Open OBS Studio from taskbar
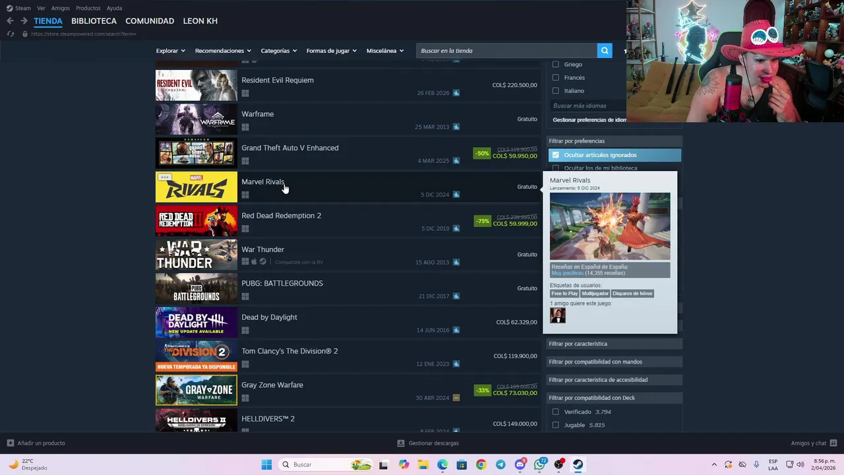The width and height of the screenshot is (844, 475). tap(559, 464)
